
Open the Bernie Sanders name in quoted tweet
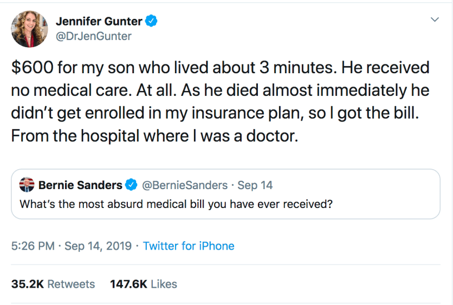80,185
